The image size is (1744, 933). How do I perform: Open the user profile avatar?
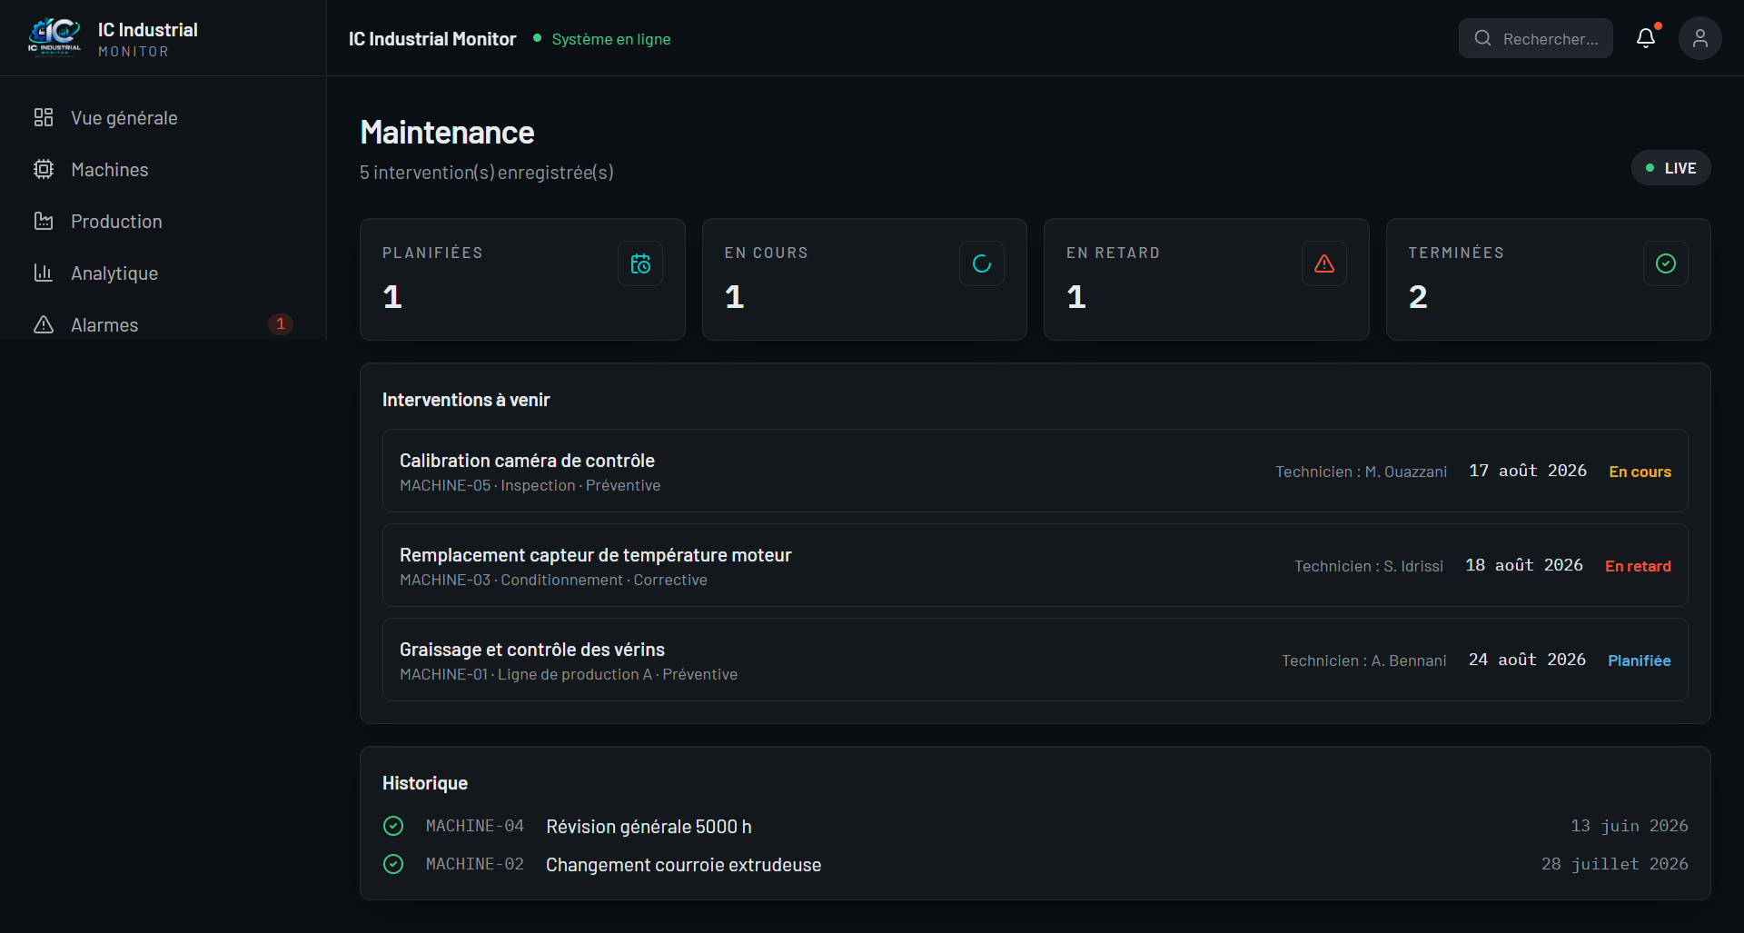pyautogui.click(x=1700, y=38)
